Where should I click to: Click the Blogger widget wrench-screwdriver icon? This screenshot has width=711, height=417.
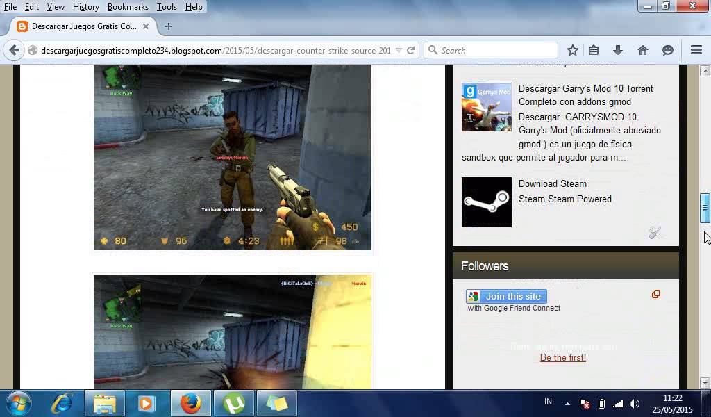[x=655, y=233]
